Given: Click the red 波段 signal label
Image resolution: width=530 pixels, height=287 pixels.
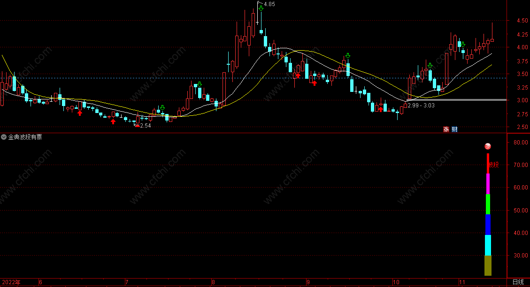Looking at the screenshot, I should point(494,165).
